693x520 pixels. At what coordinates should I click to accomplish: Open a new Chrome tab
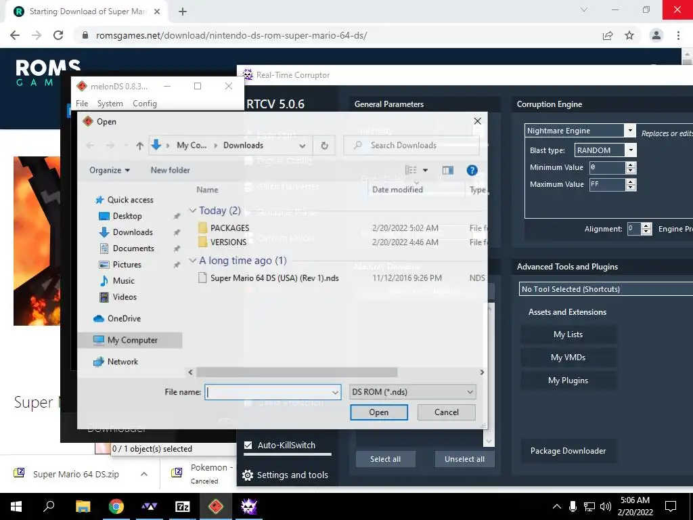pos(183,12)
